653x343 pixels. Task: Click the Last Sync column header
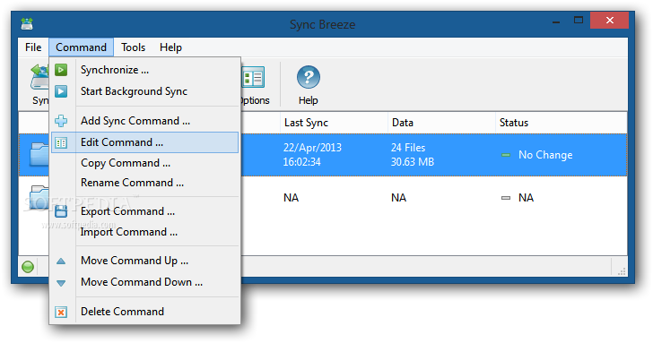coord(334,123)
